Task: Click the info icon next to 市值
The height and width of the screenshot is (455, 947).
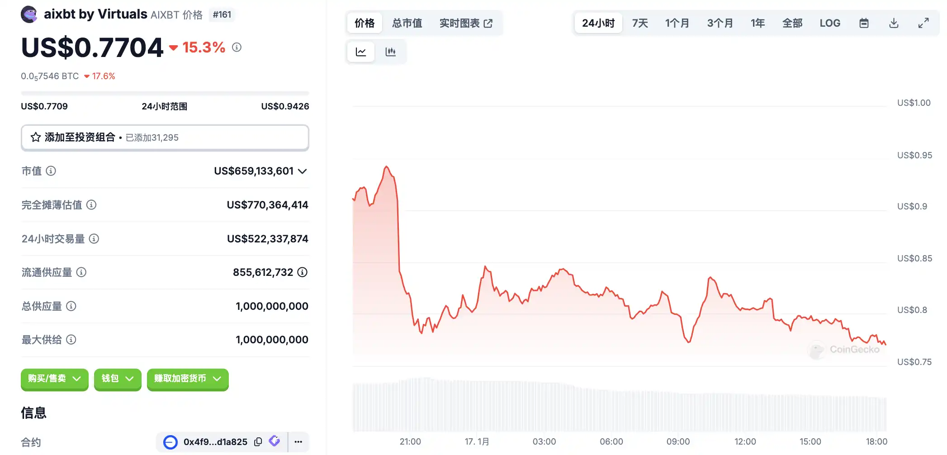Action: pyautogui.click(x=51, y=171)
